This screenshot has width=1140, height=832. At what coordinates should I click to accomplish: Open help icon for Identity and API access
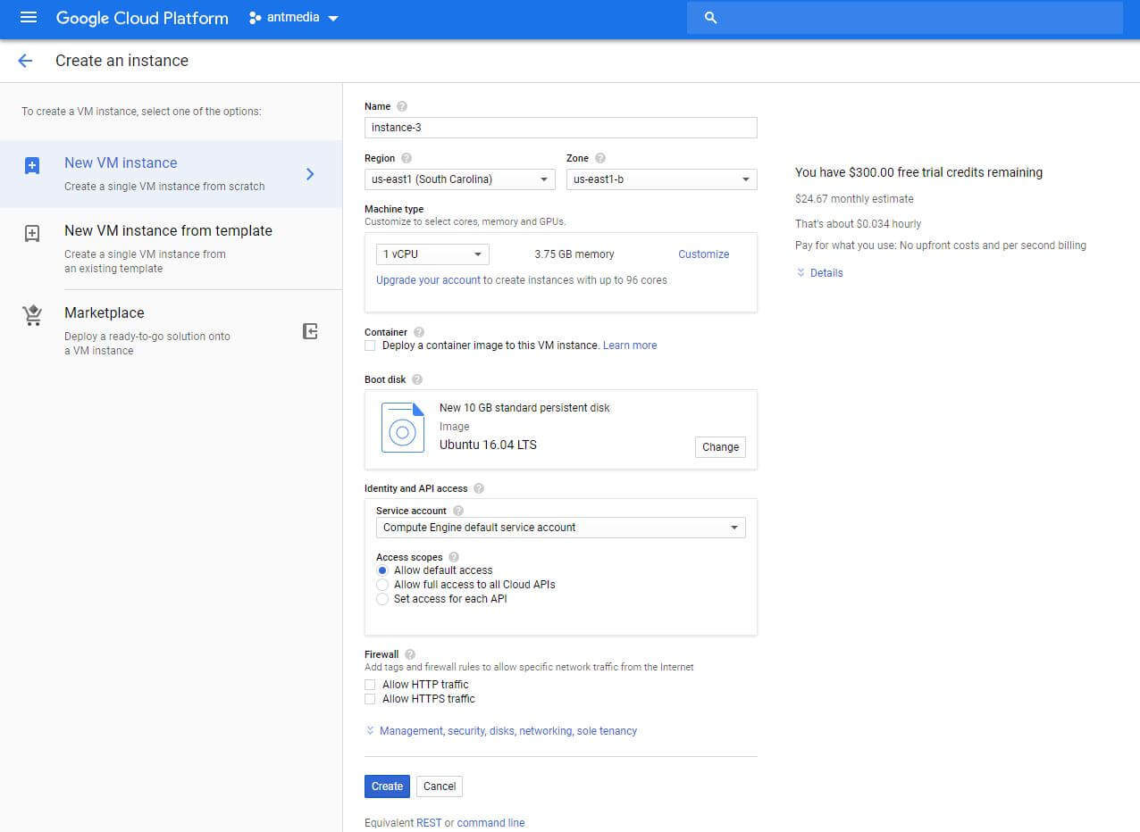tap(479, 488)
